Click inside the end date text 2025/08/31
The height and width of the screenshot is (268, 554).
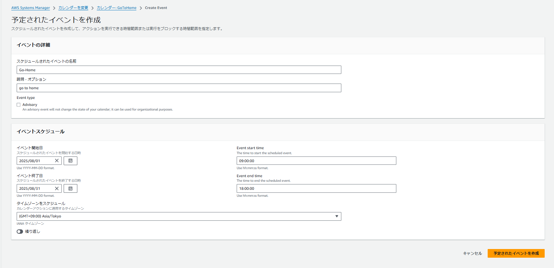pyautogui.click(x=33, y=188)
